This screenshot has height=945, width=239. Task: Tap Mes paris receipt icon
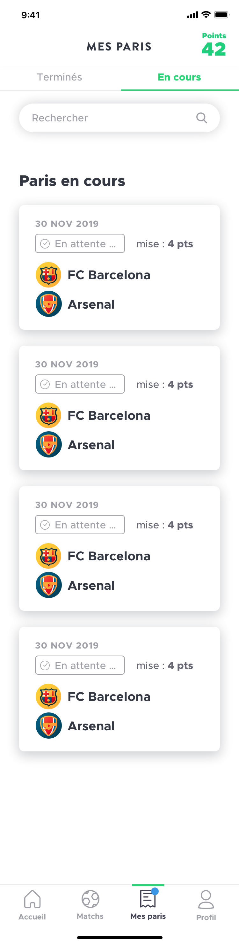[148, 899]
